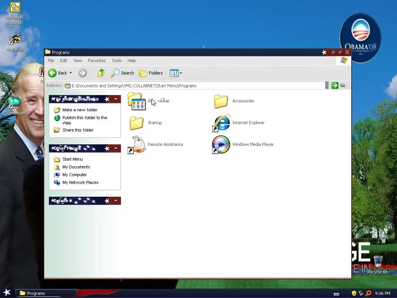Click the on-screen keyboard tray icon
Viewport: 397px width, 298px height.
[337, 294]
